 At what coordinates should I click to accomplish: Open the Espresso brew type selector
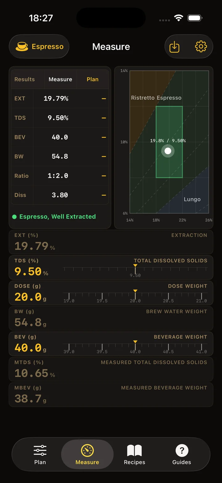[x=39, y=47]
